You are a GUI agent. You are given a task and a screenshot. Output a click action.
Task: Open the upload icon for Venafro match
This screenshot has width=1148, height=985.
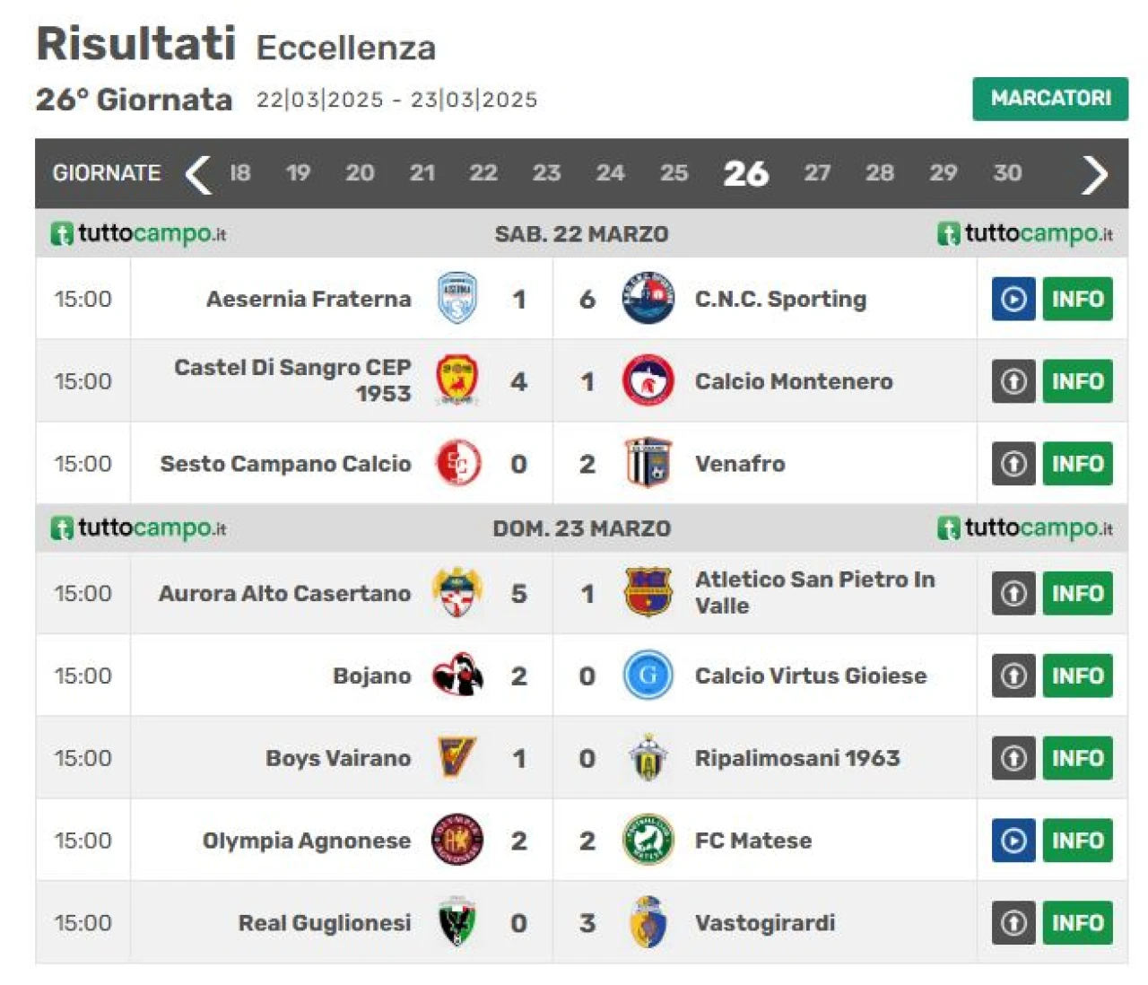pos(1013,464)
